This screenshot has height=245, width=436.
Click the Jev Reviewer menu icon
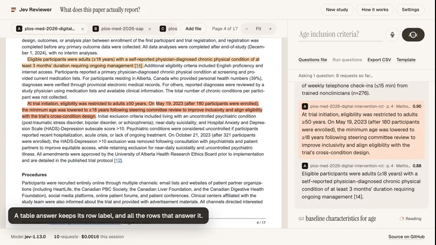tap(13, 10)
